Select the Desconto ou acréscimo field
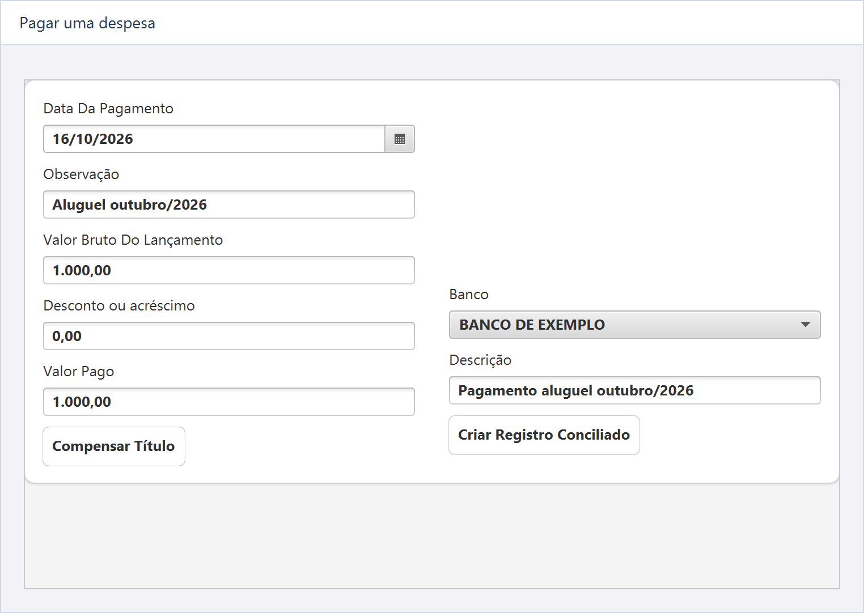864x613 pixels. (229, 336)
